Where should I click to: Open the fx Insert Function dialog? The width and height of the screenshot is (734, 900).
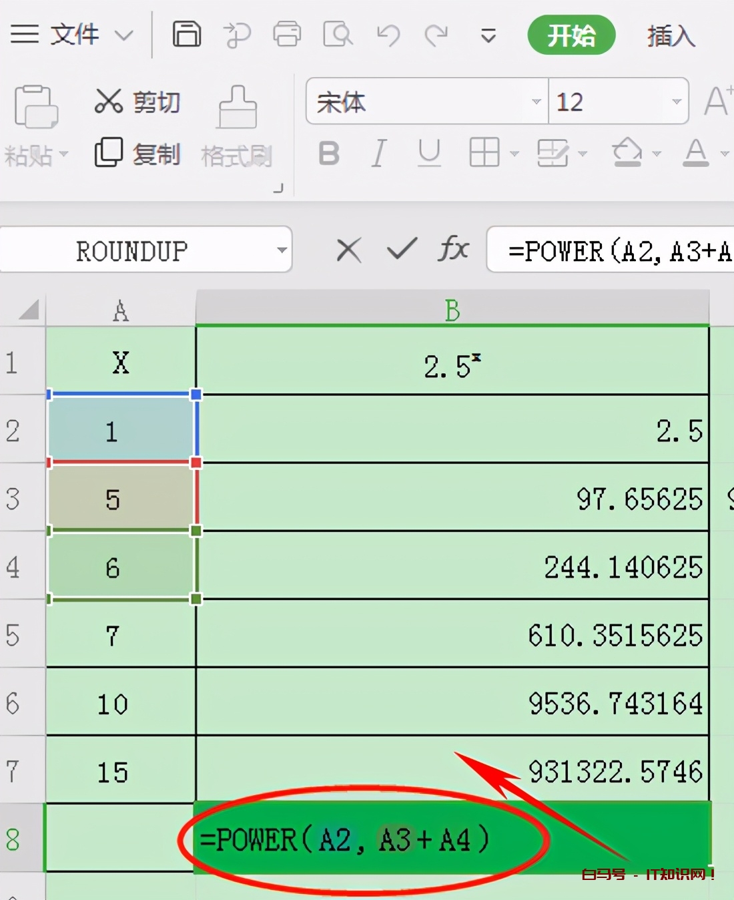click(x=453, y=250)
